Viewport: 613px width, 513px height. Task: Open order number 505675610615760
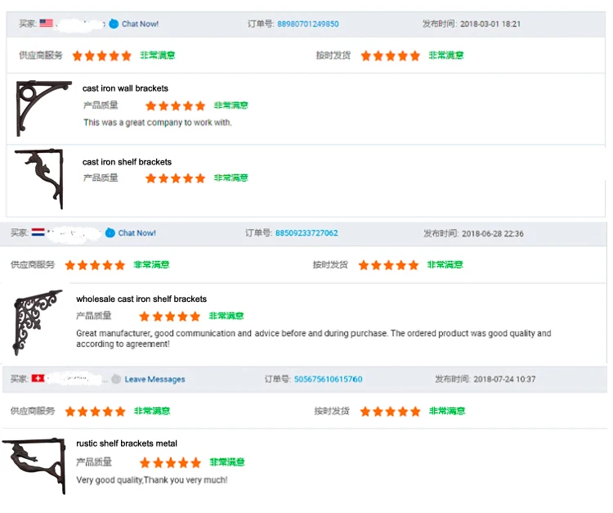coord(328,379)
